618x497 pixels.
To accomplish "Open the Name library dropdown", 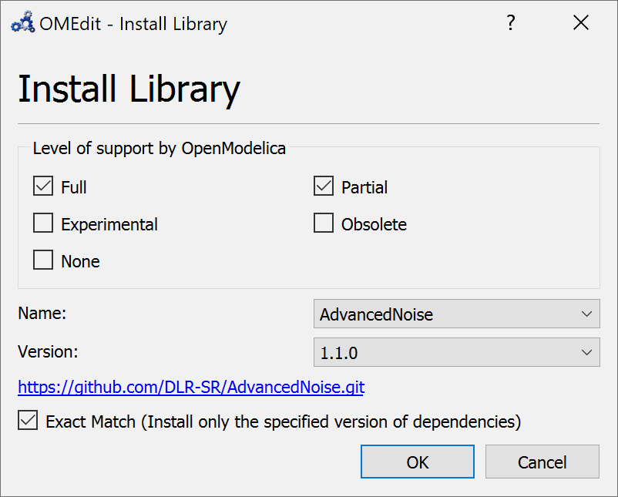I will point(456,314).
